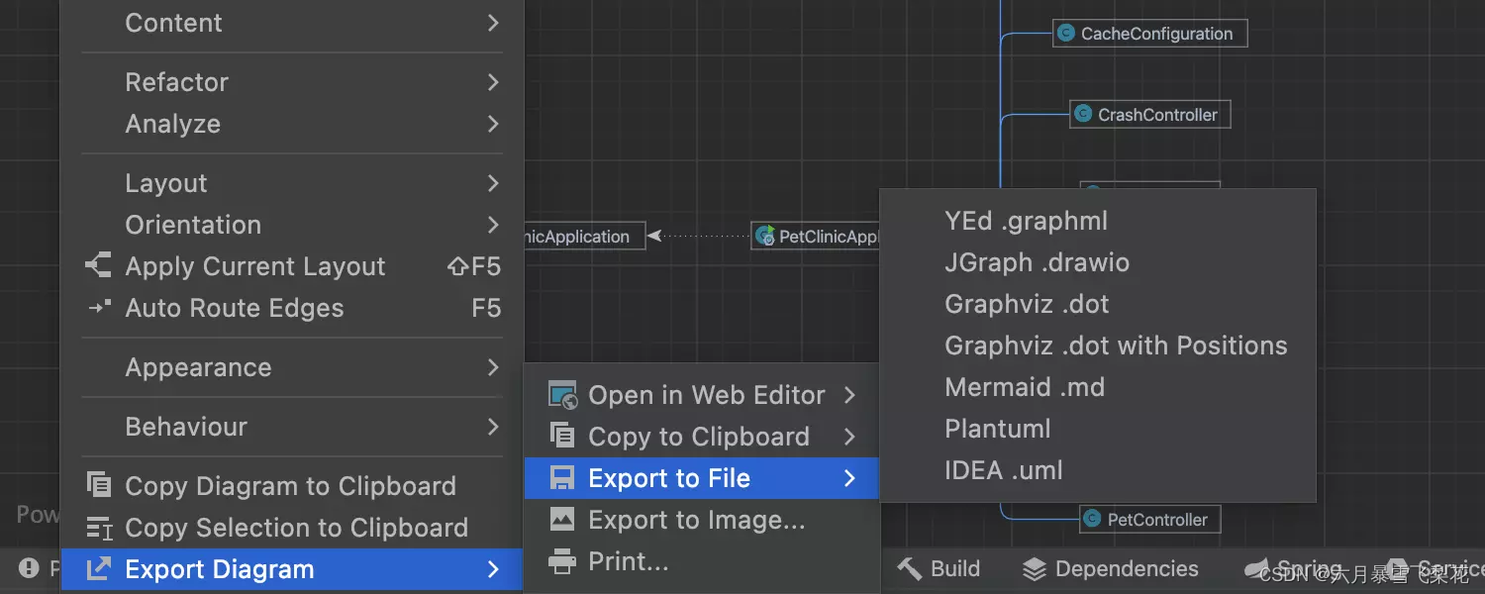Expand the Orientation submenu arrow
This screenshot has width=1485, height=594.
(x=493, y=225)
